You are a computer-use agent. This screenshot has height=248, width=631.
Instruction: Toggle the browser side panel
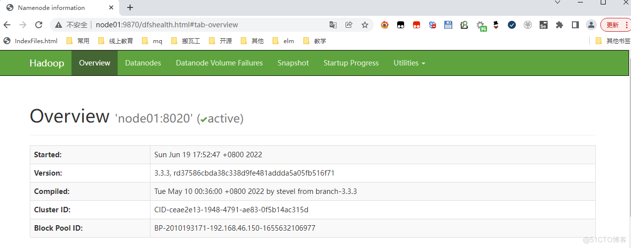click(x=575, y=25)
